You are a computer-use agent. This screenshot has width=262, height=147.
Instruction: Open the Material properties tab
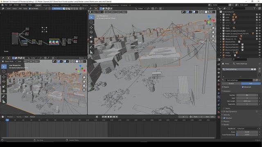click(219, 112)
